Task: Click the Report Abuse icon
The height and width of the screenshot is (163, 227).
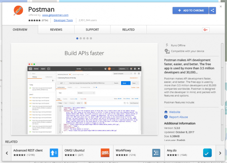Action: click(166, 117)
